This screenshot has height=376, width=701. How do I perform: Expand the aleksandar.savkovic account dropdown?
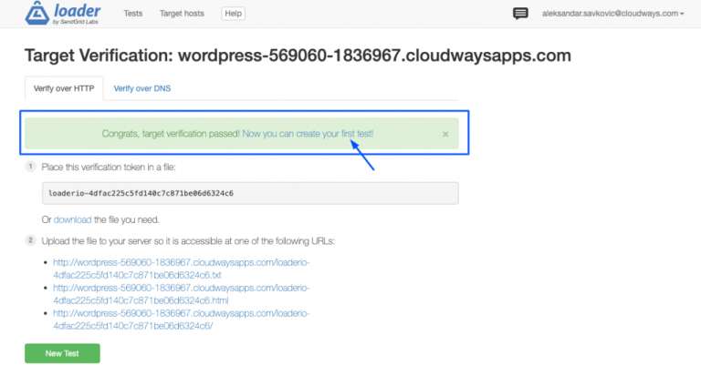pyautogui.click(x=613, y=14)
